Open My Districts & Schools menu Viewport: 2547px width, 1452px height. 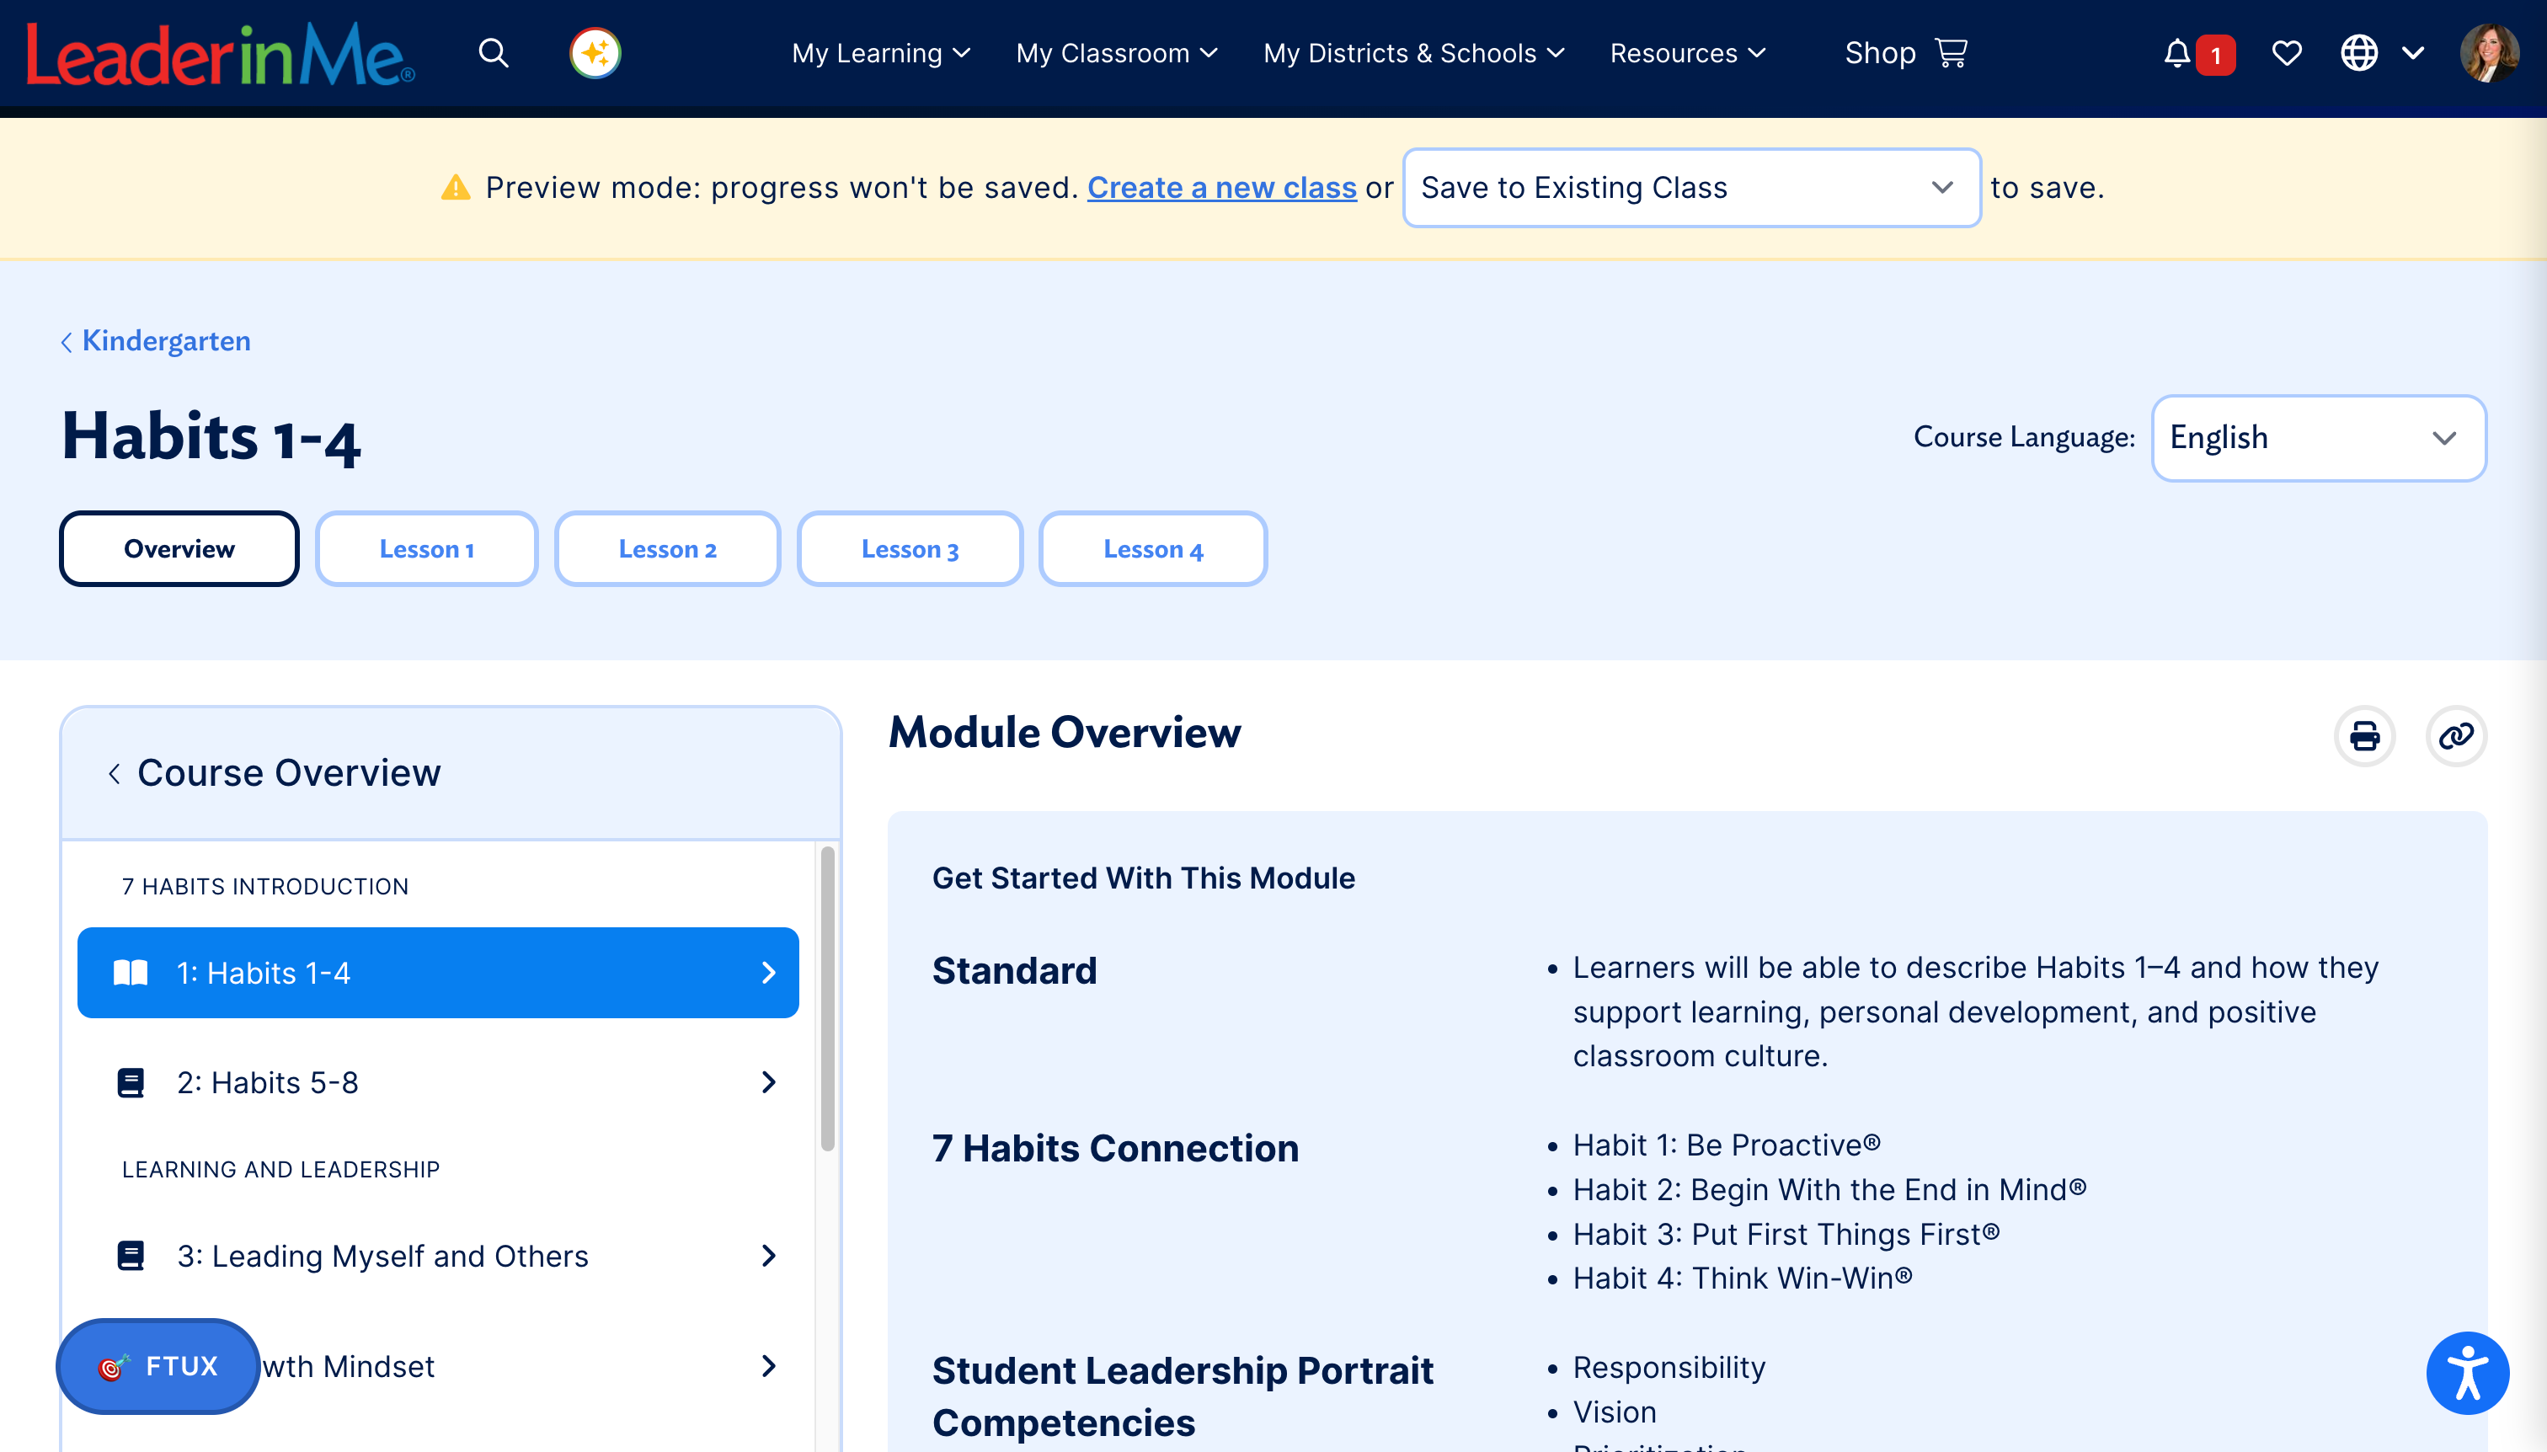pyautogui.click(x=1413, y=53)
